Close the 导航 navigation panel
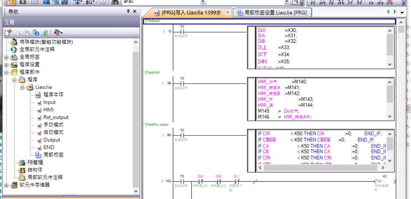Viewport: 411px width, 199px height. (x=135, y=11)
